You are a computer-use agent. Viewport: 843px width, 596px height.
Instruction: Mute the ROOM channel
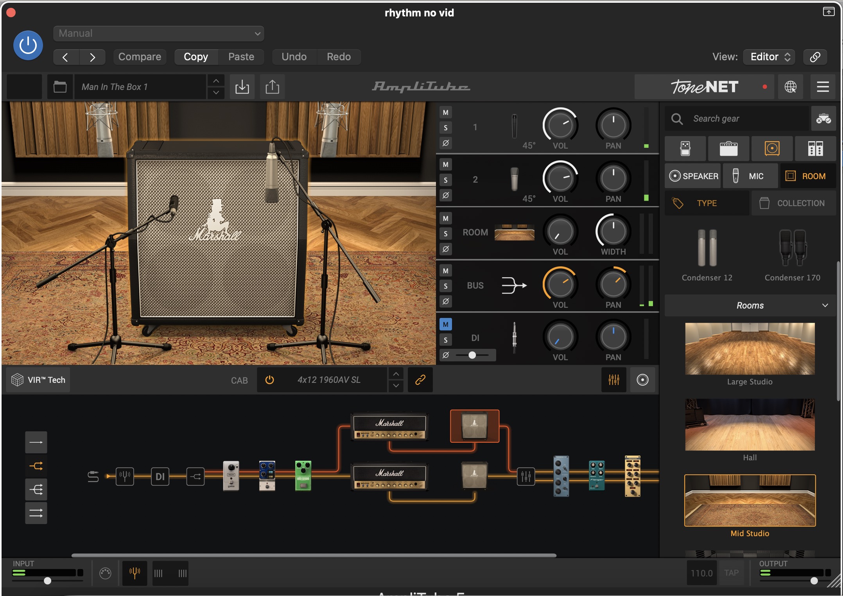[x=446, y=218]
